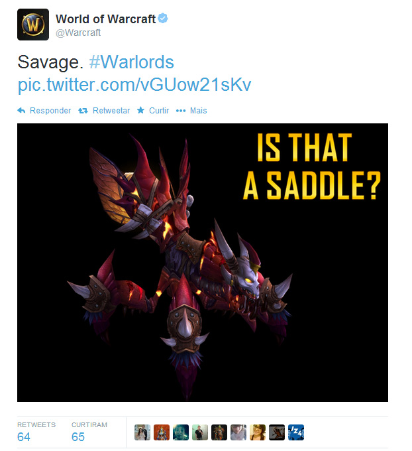This screenshot has height=451, width=412.
Task: Open the first user avatar in the likers row
Action: pos(142,432)
